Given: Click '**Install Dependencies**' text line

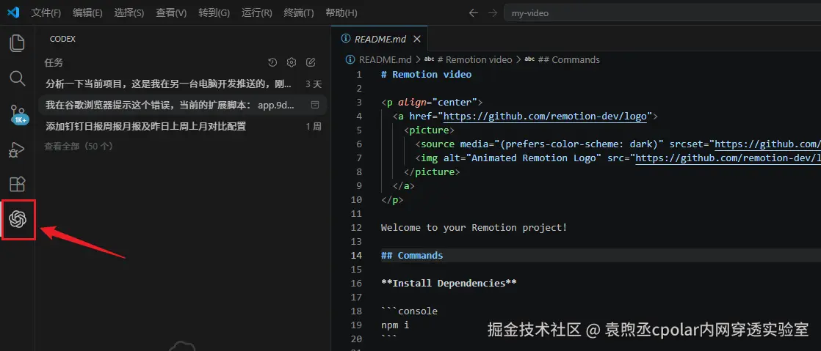Looking at the screenshot, I should click(x=449, y=283).
